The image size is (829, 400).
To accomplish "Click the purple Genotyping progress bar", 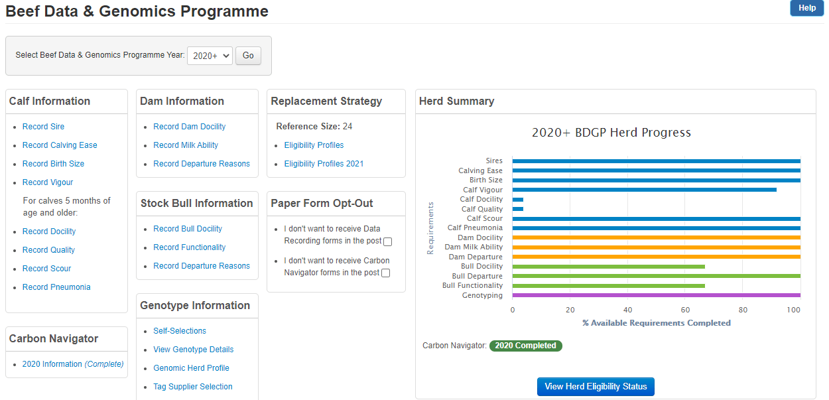I will tap(656, 295).
